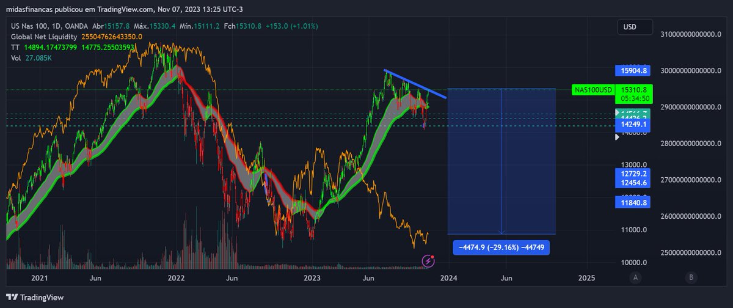Viewport: 733px width, 308px height.
Task: Select the blue descending trendline
Action: (x=415, y=84)
